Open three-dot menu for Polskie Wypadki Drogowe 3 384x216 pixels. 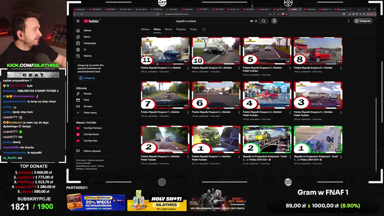click(x=341, y=112)
